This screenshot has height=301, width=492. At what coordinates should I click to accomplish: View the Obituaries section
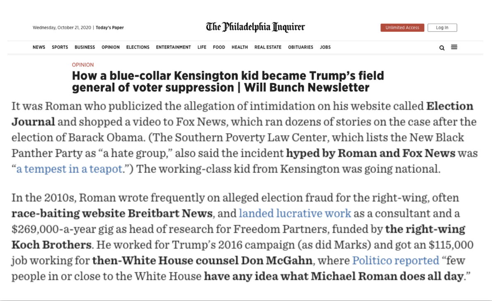point(301,47)
